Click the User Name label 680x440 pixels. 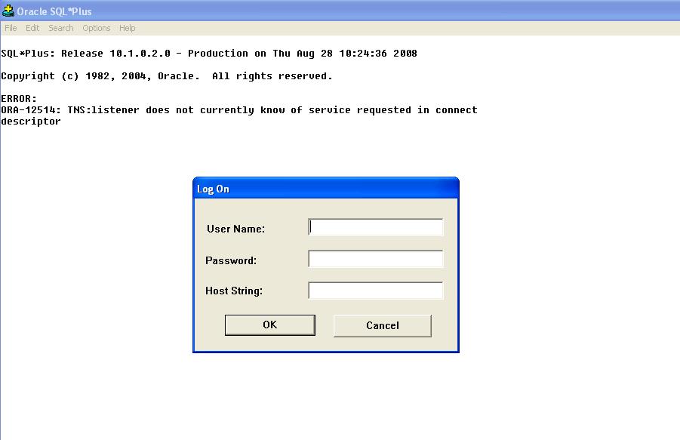coord(235,229)
